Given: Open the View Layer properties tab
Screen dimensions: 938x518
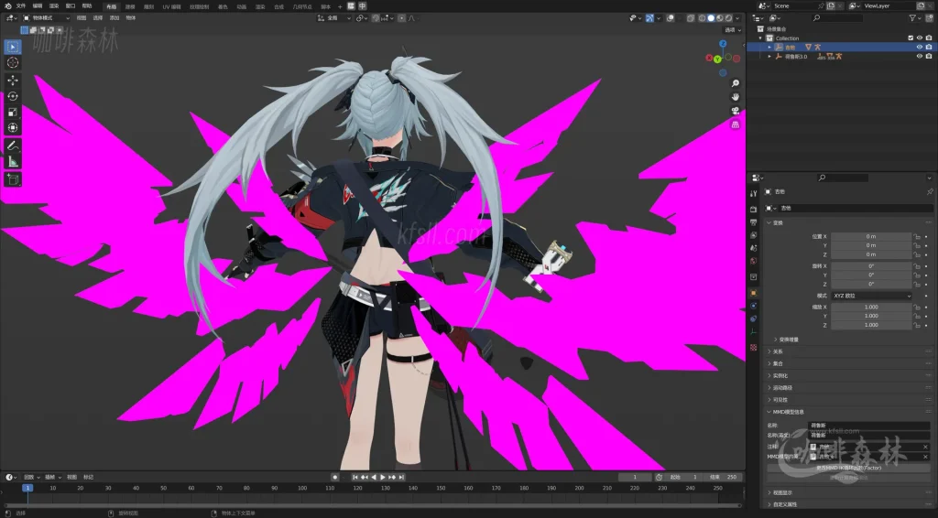Looking at the screenshot, I should click(753, 235).
